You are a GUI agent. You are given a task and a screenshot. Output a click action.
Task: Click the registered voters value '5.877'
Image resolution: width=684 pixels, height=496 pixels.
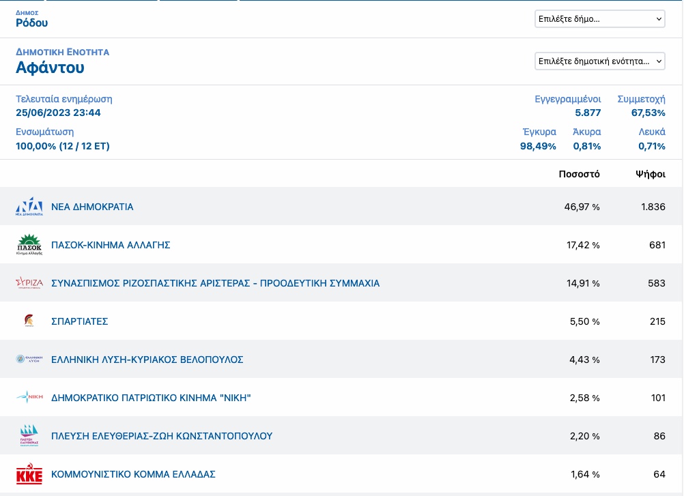pos(588,113)
